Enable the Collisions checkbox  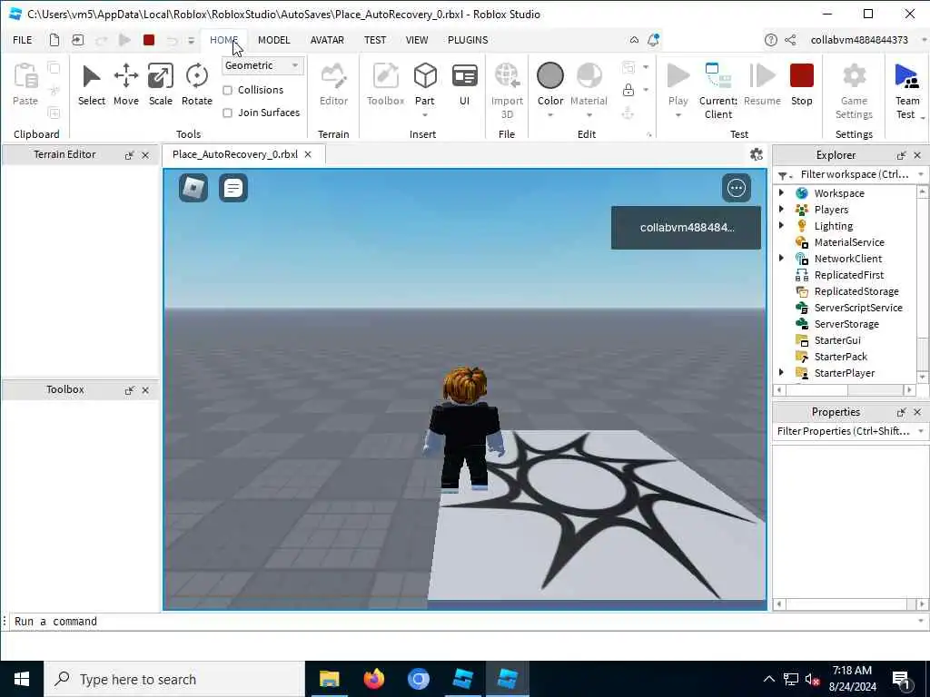click(x=227, y=90)
